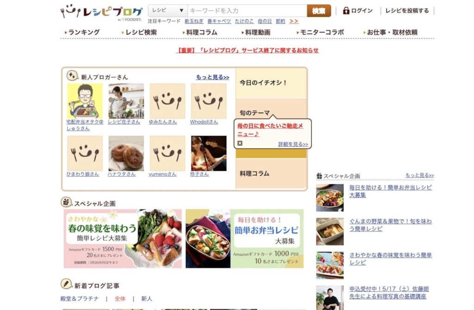
Task: Click the sparkle icon next to 新人ブロガーさん
Action: pos(72,75)
